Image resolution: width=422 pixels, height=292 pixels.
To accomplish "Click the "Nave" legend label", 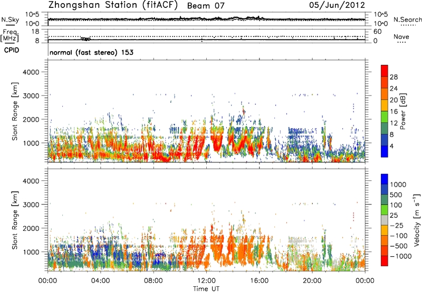I will pyautogui.click(x=401, y=36).
